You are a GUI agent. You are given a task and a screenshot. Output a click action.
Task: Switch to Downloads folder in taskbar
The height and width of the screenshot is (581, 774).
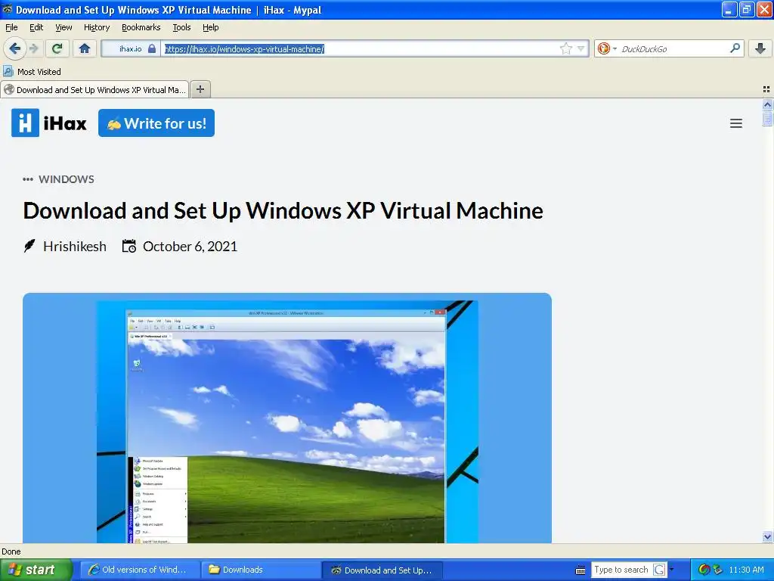(x=260, y=570)
